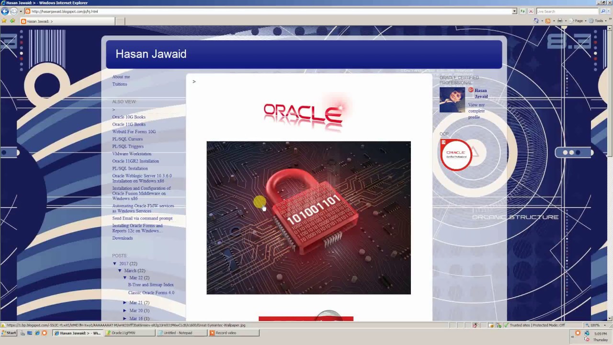Screen dimensions: 613x345
Task: Open Classic Oracle Forms 4.0 post
Action: pos(151,293)
